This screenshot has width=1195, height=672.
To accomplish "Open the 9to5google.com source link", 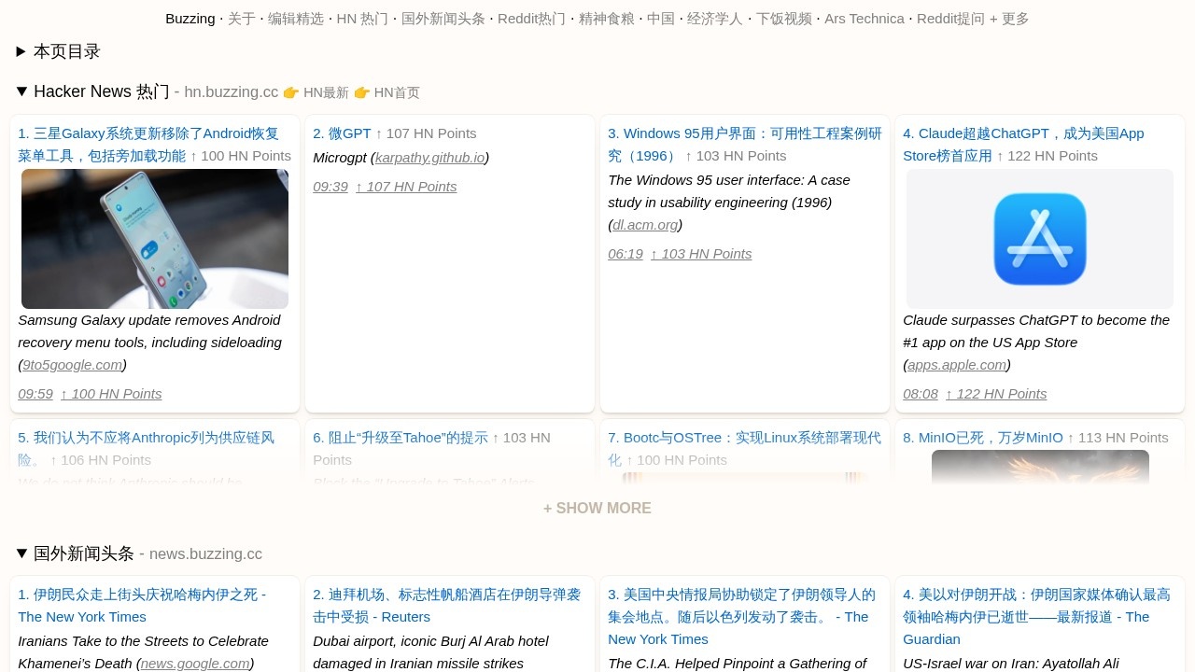I will (x=72, y=365).
